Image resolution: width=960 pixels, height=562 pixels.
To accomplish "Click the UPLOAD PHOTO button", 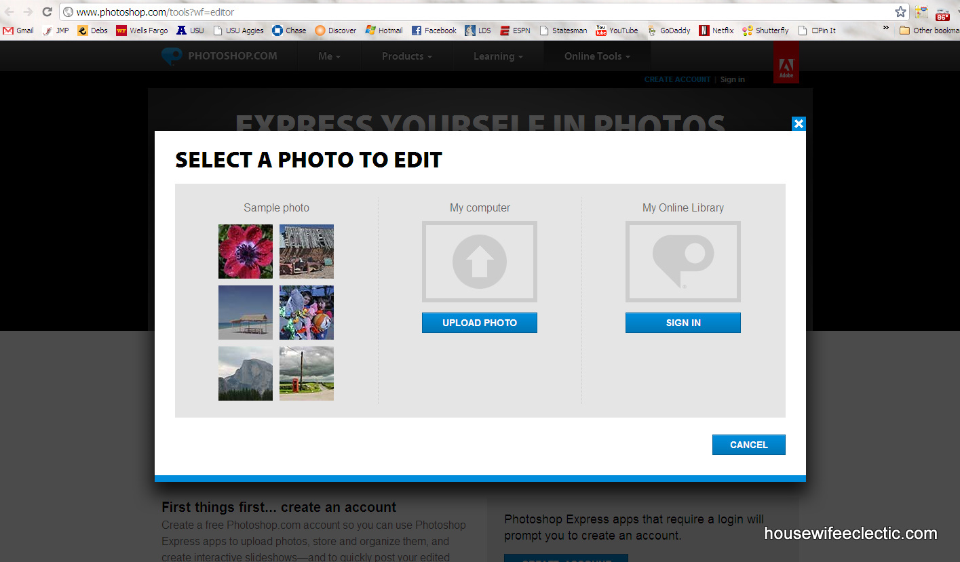I will click(x=480, y=323).
